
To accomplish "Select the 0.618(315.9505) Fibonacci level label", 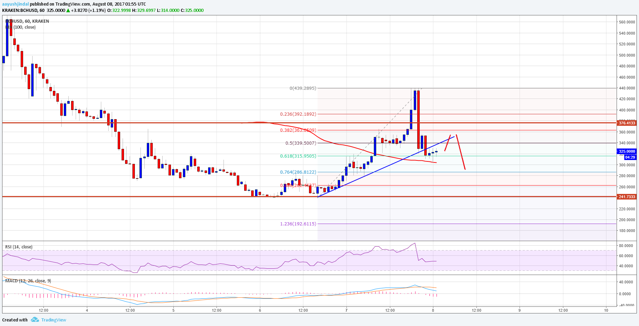I will pyautogui.click(x=298, y=156).
